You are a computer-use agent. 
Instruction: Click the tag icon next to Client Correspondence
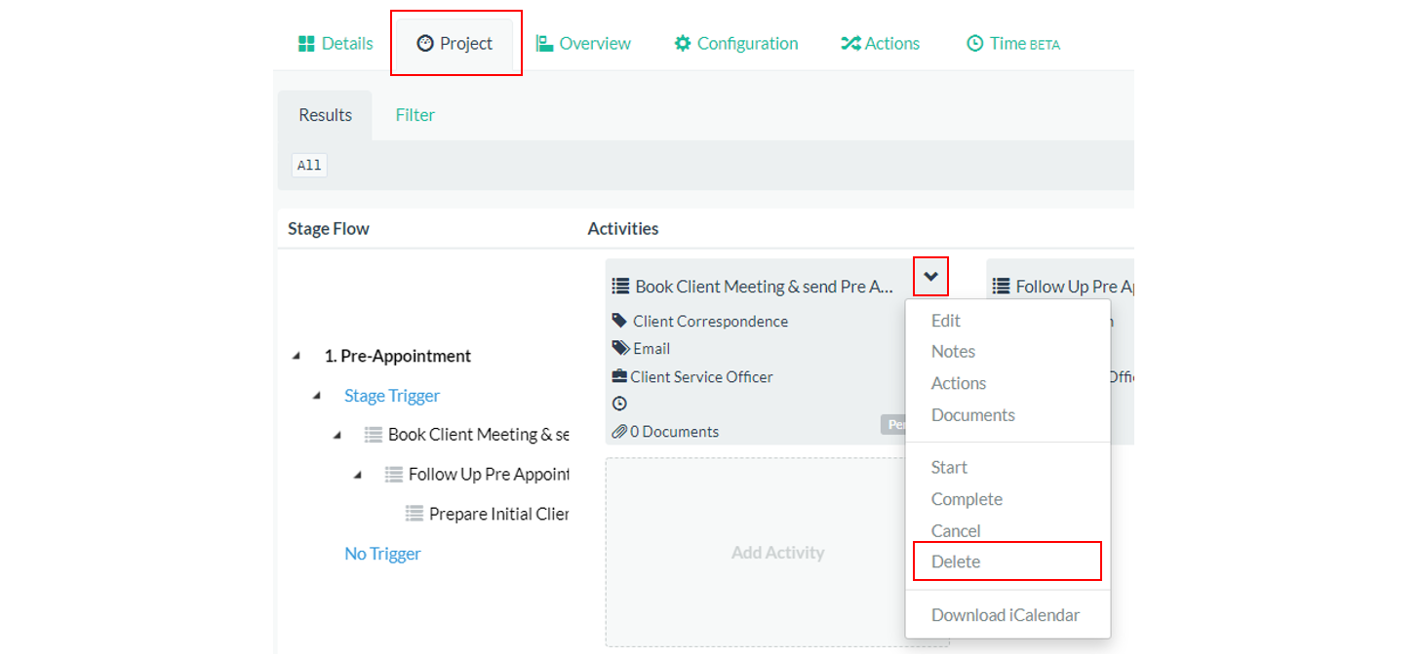(620, 321)
